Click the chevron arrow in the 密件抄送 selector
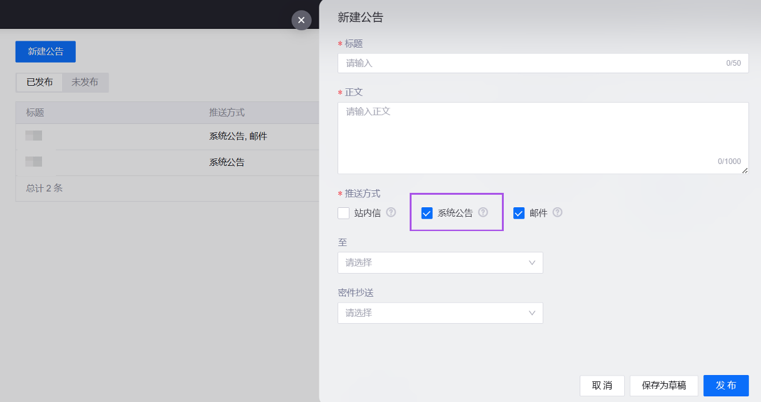This screenshot has height=402, width=761. pyautogui.click(x=533, y=312)
